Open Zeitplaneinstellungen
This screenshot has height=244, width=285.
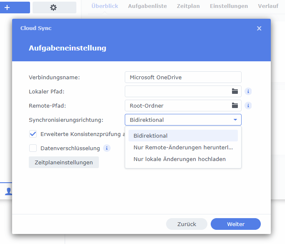pos(64,162)
